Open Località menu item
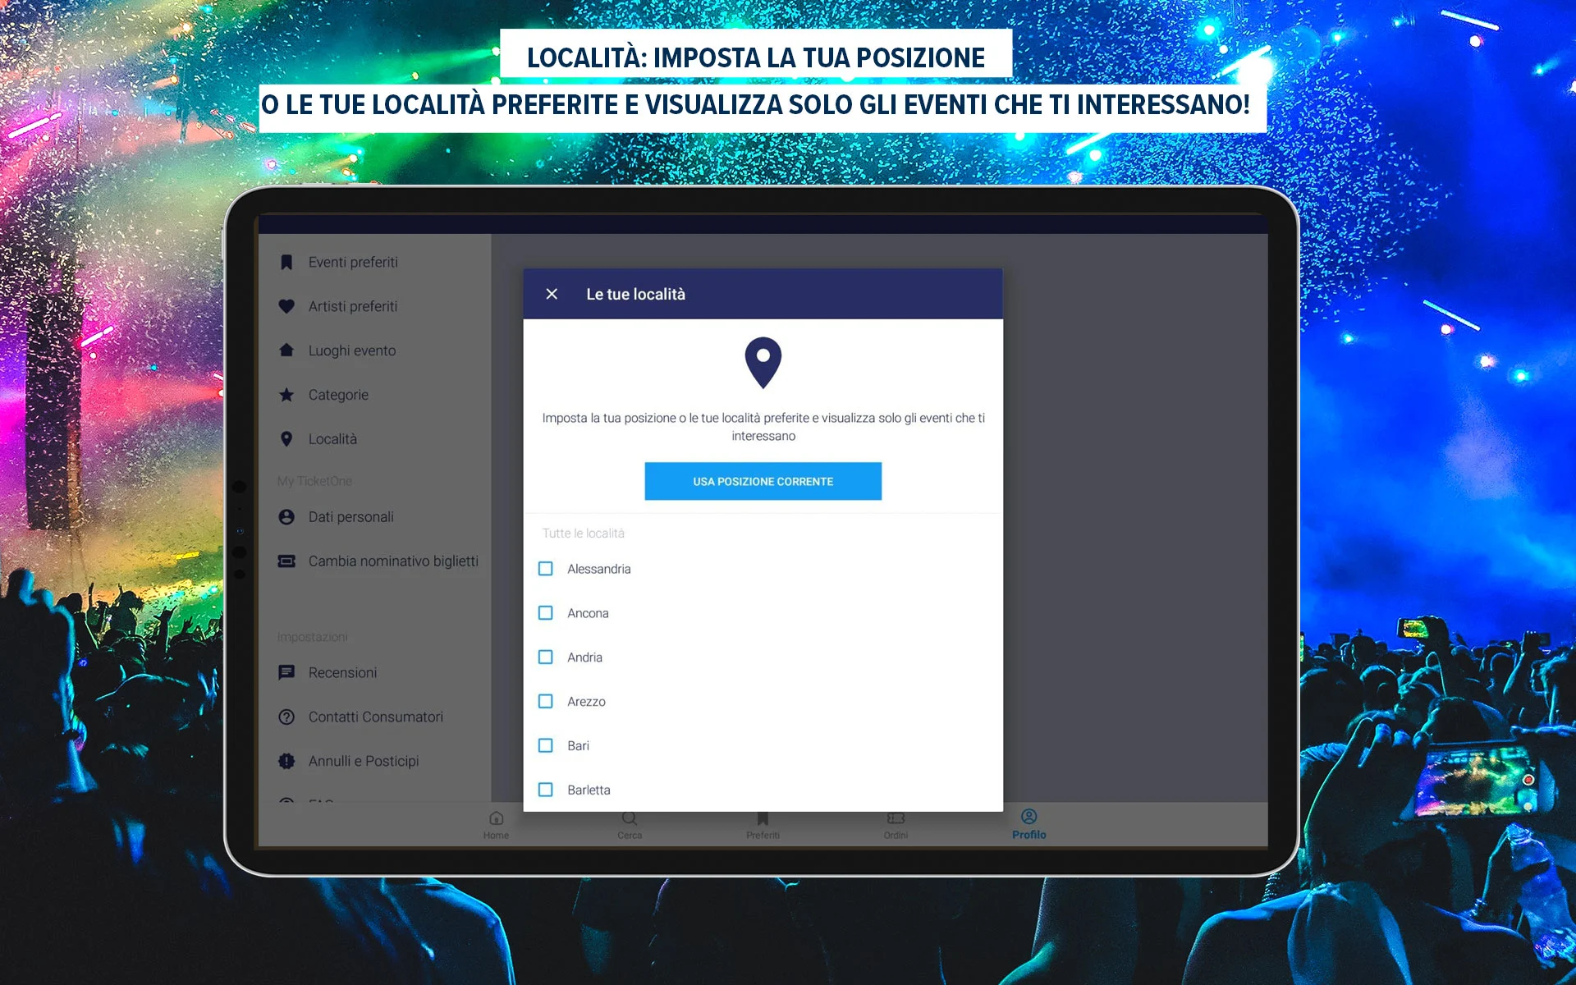The width and height of the screenshot is (1576, 985). tap(375, 439)
